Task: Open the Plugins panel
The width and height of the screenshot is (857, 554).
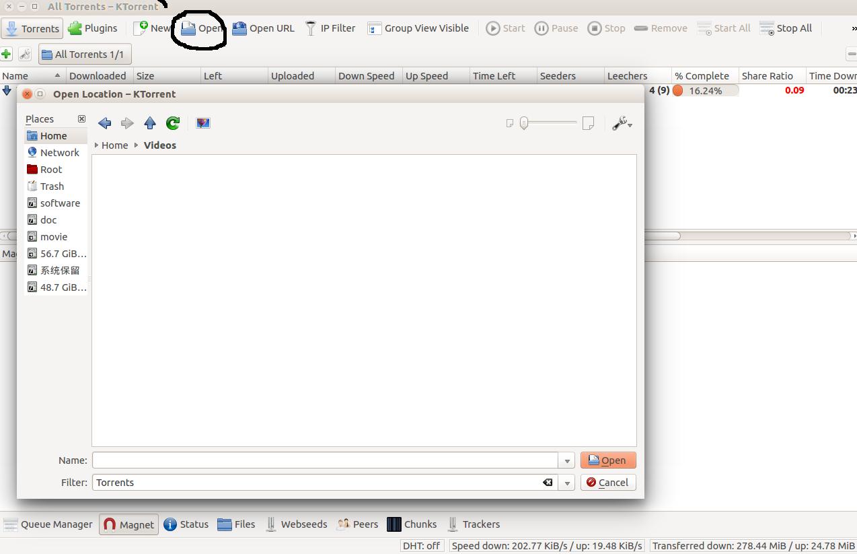Action: [93, 28]
